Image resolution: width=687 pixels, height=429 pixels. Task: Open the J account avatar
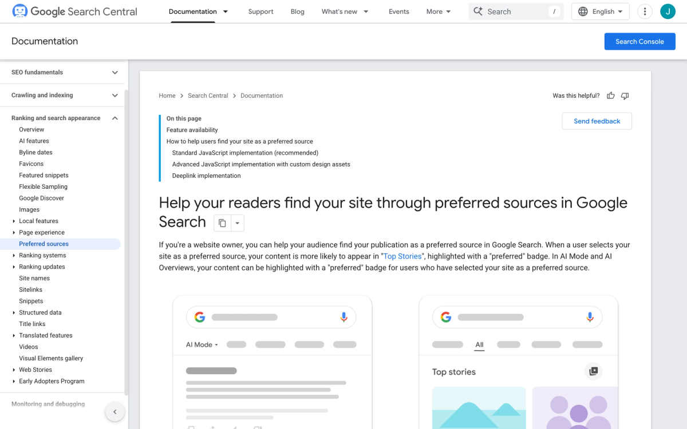668,11
